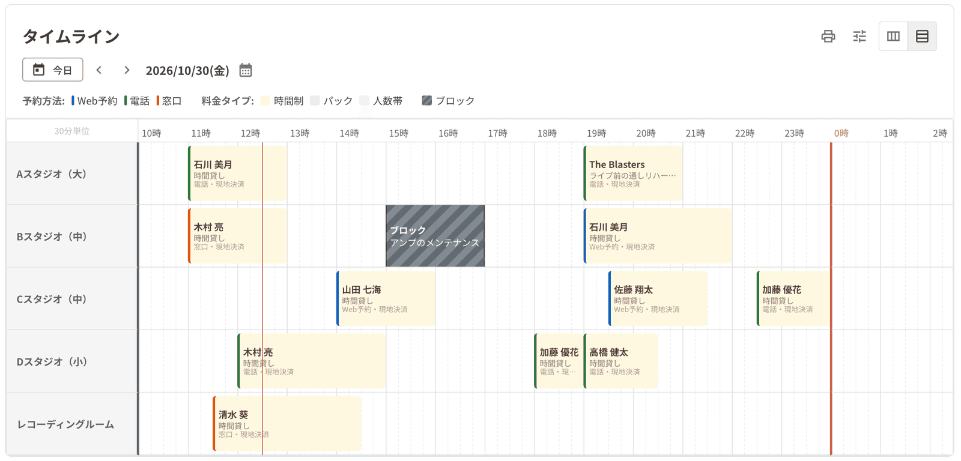
Task: Click the 窓口 legend item
Action: point(169,101)
